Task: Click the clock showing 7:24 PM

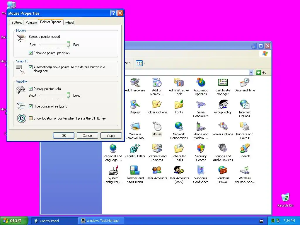Action: pyautogui.click(x=289, y=221)
